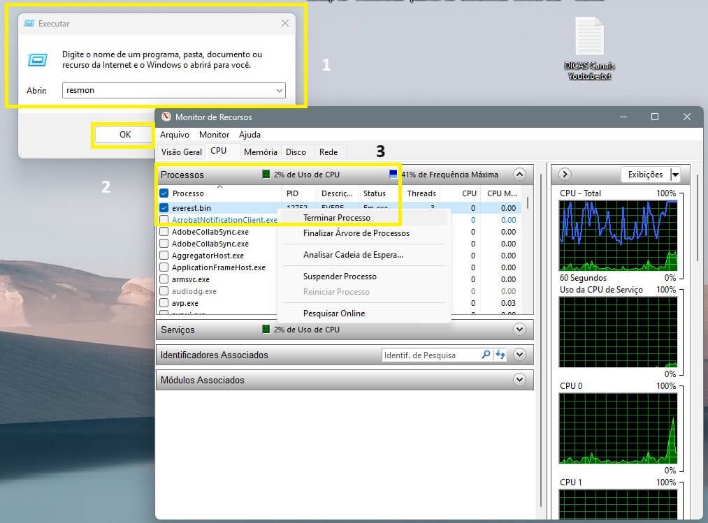Click the Exibições button
The image size is (708, 523).
pyautogui.click(x=645, y=175)
